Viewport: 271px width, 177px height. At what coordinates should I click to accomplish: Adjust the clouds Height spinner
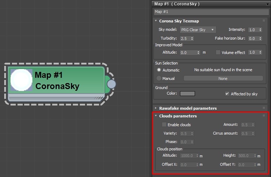pos(255,156)
